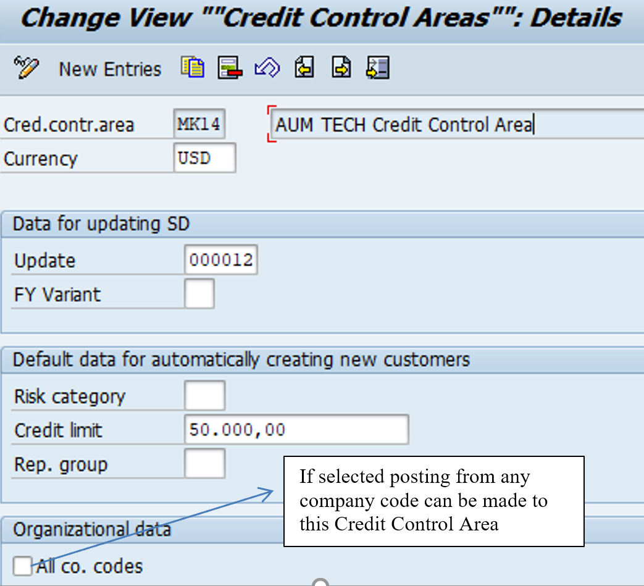Image resolution: width=644 pixels, height=586 pixels.
Task: Click the Update field showing 000012
Action: pos(220,261)
